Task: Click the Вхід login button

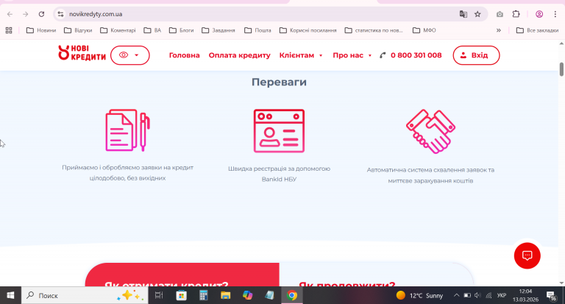Action: click(x=476, y=55)
